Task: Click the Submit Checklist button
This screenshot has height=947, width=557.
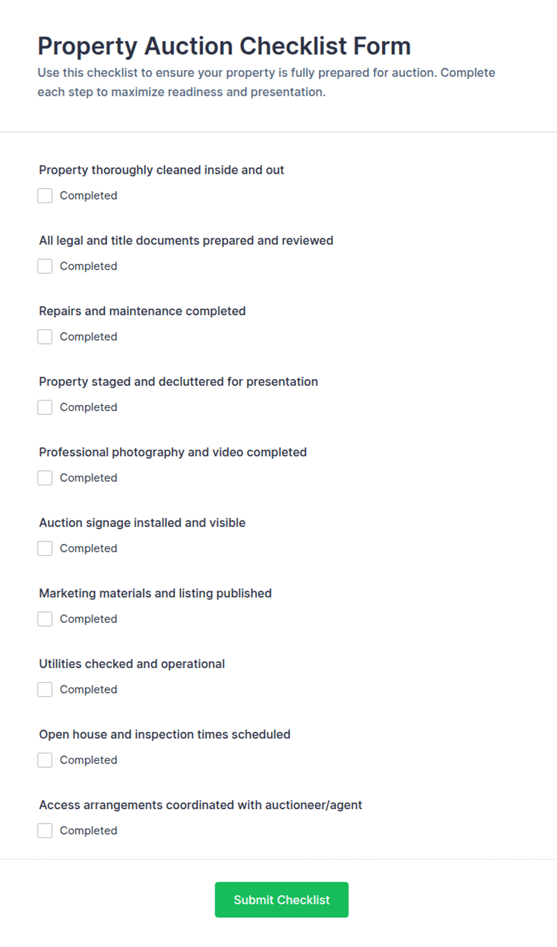Action: click(x=281, y=900)
